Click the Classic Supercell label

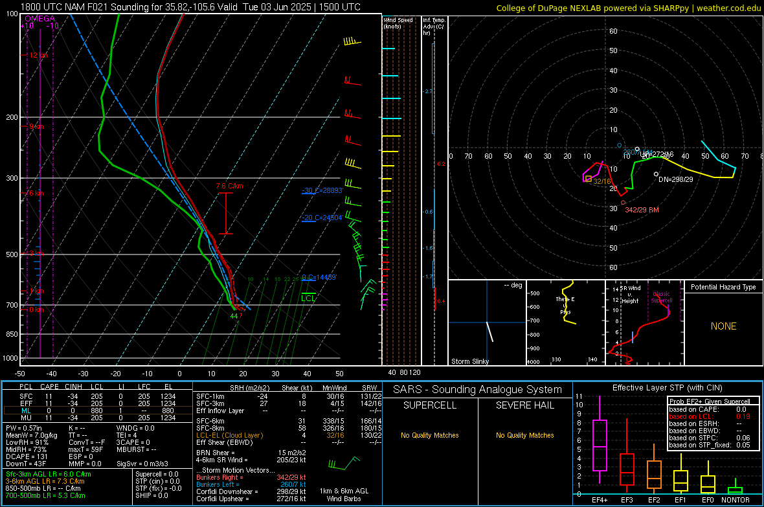pos(662,297)
